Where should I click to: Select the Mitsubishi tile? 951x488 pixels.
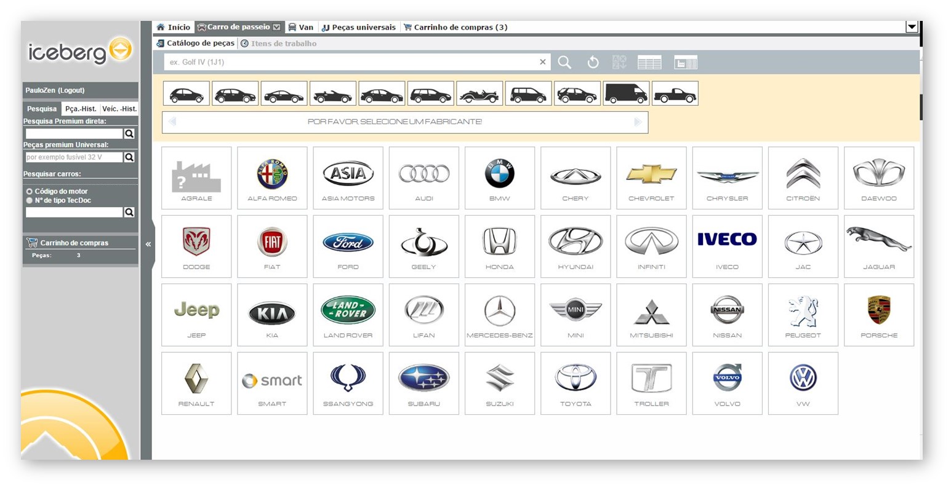651,315
